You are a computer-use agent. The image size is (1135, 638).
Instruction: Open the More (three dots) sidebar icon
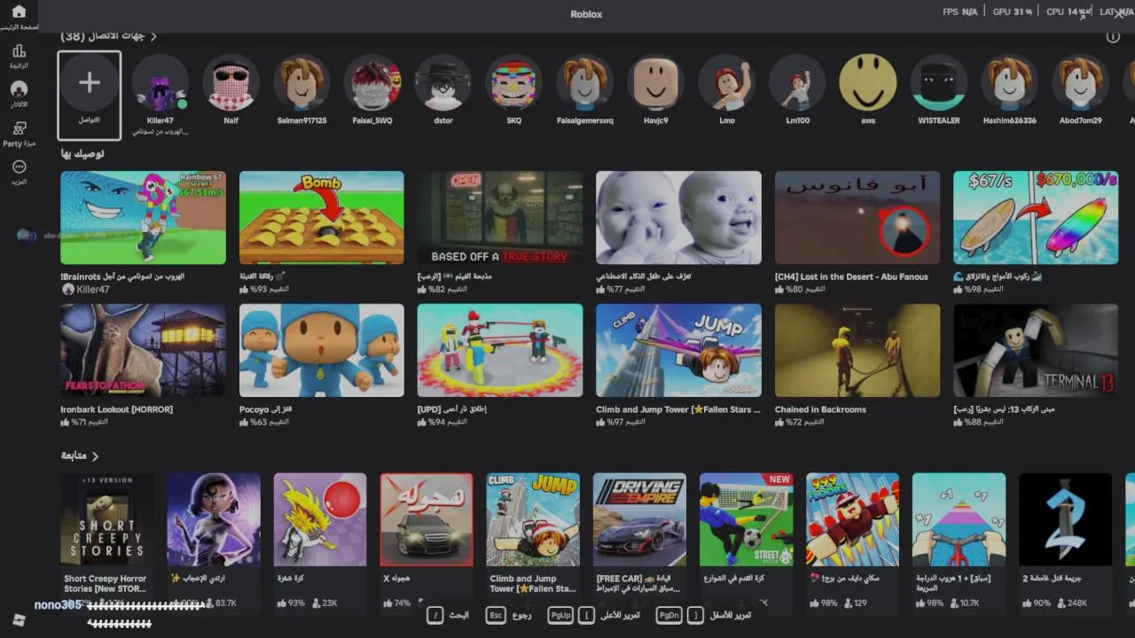(19, 167)
